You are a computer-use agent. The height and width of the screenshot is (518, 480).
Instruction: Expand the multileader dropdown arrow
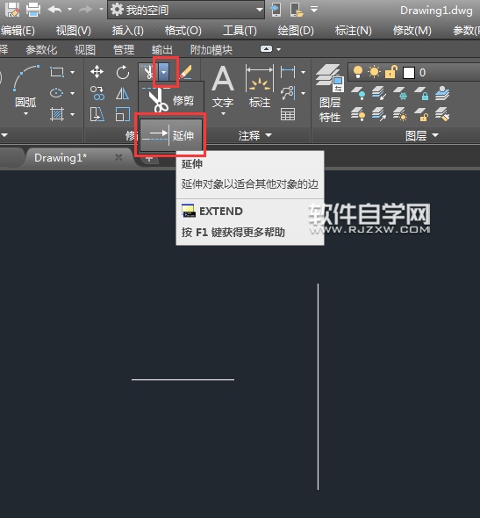point(303,93)
